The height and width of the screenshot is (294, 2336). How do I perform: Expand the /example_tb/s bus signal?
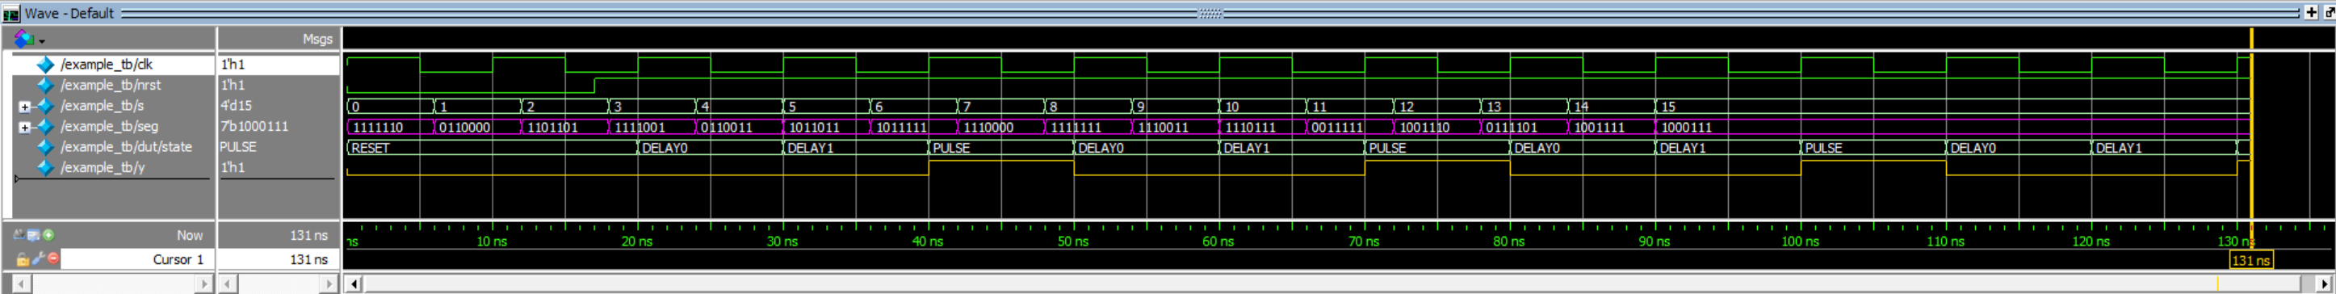(x=24, y=106)
